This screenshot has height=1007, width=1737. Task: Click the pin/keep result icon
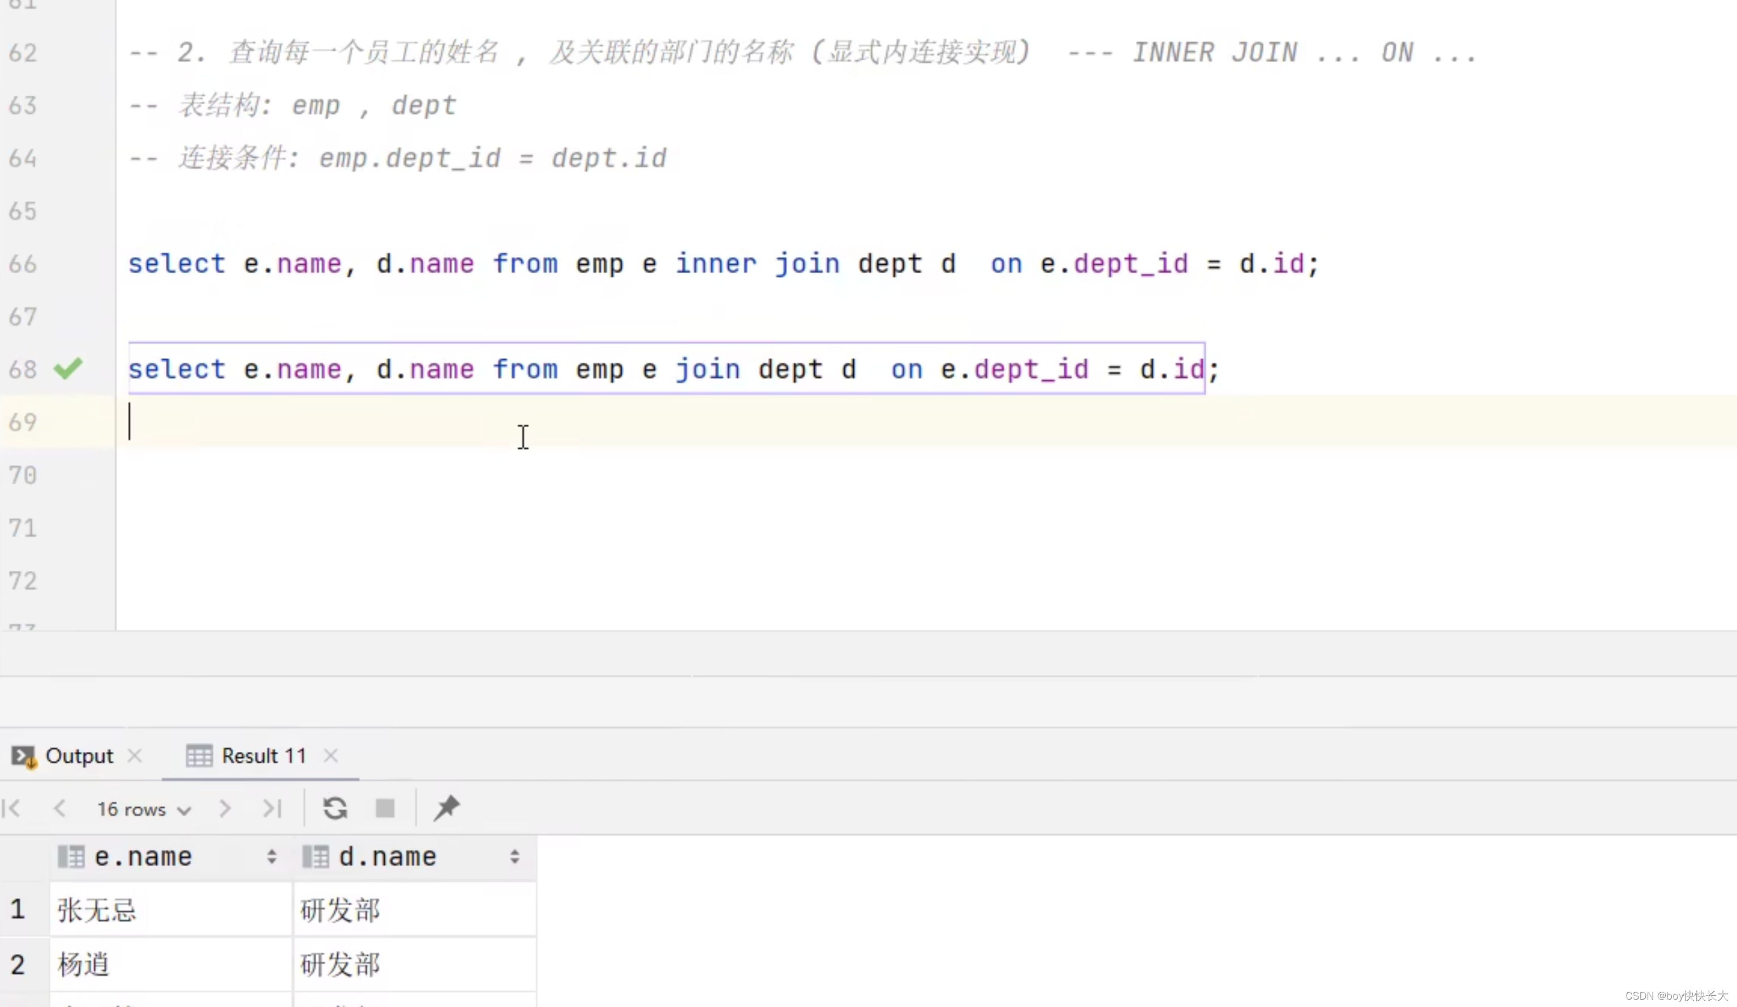pyautogui.click(x=446, y=809)
